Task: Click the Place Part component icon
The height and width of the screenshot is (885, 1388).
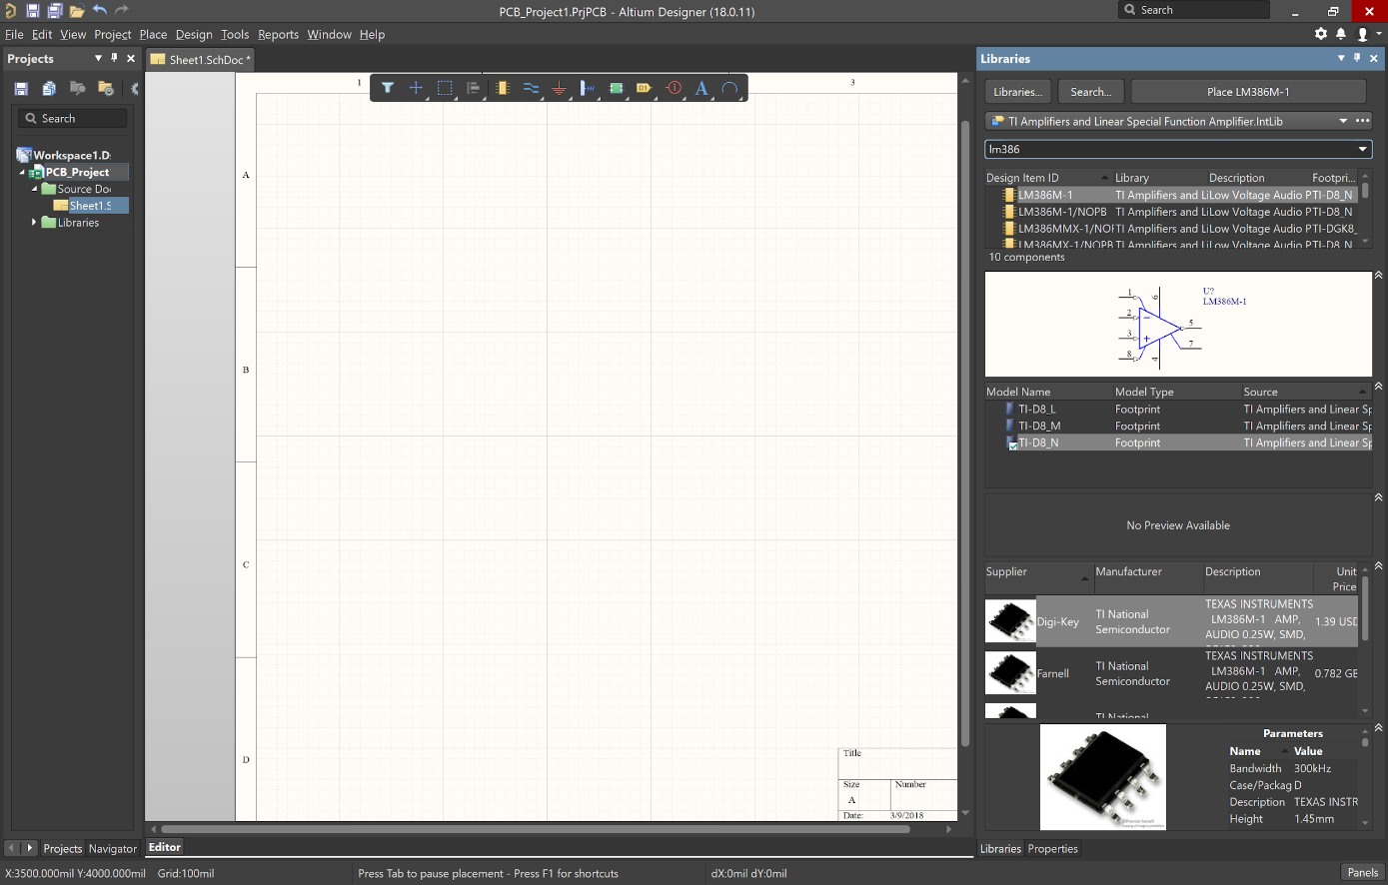Action: pos(503,88)
